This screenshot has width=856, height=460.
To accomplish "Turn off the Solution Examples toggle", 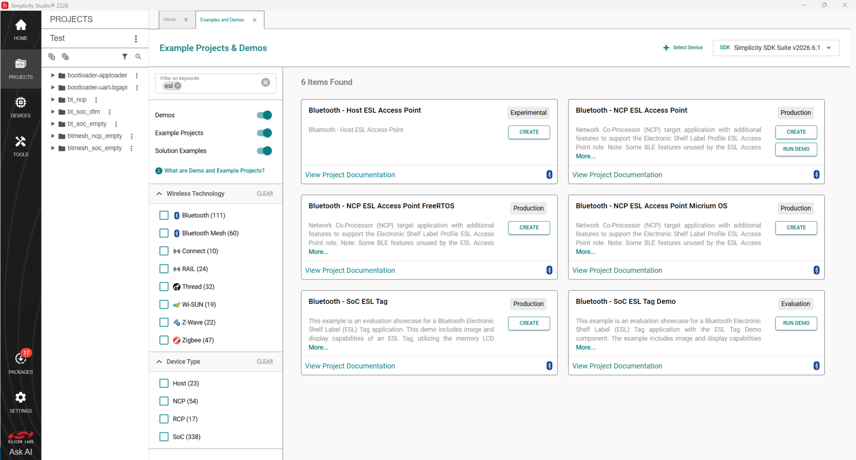I will click(264, 151).
